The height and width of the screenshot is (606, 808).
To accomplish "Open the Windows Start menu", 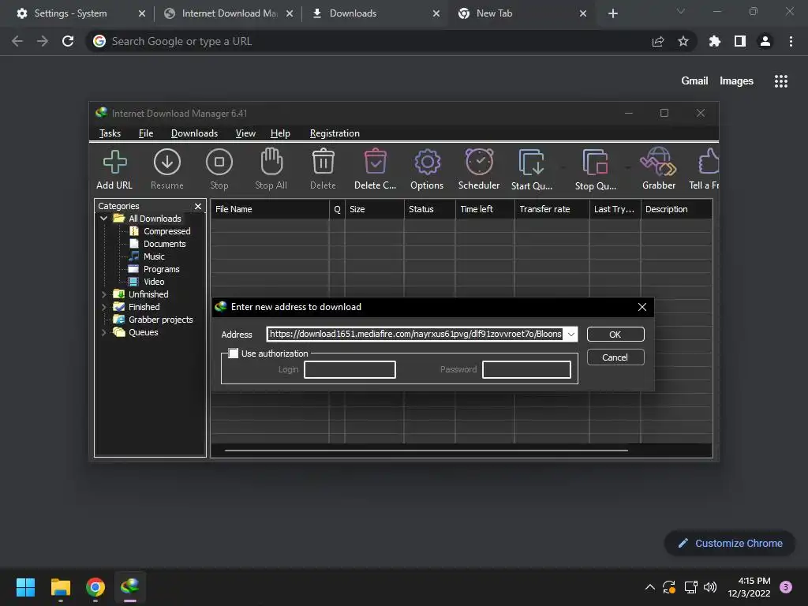I will pos(25,587).
